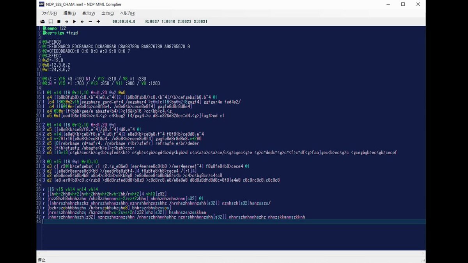Open the 表示(V) menu

pyautogui.click(x=88, y=13)
